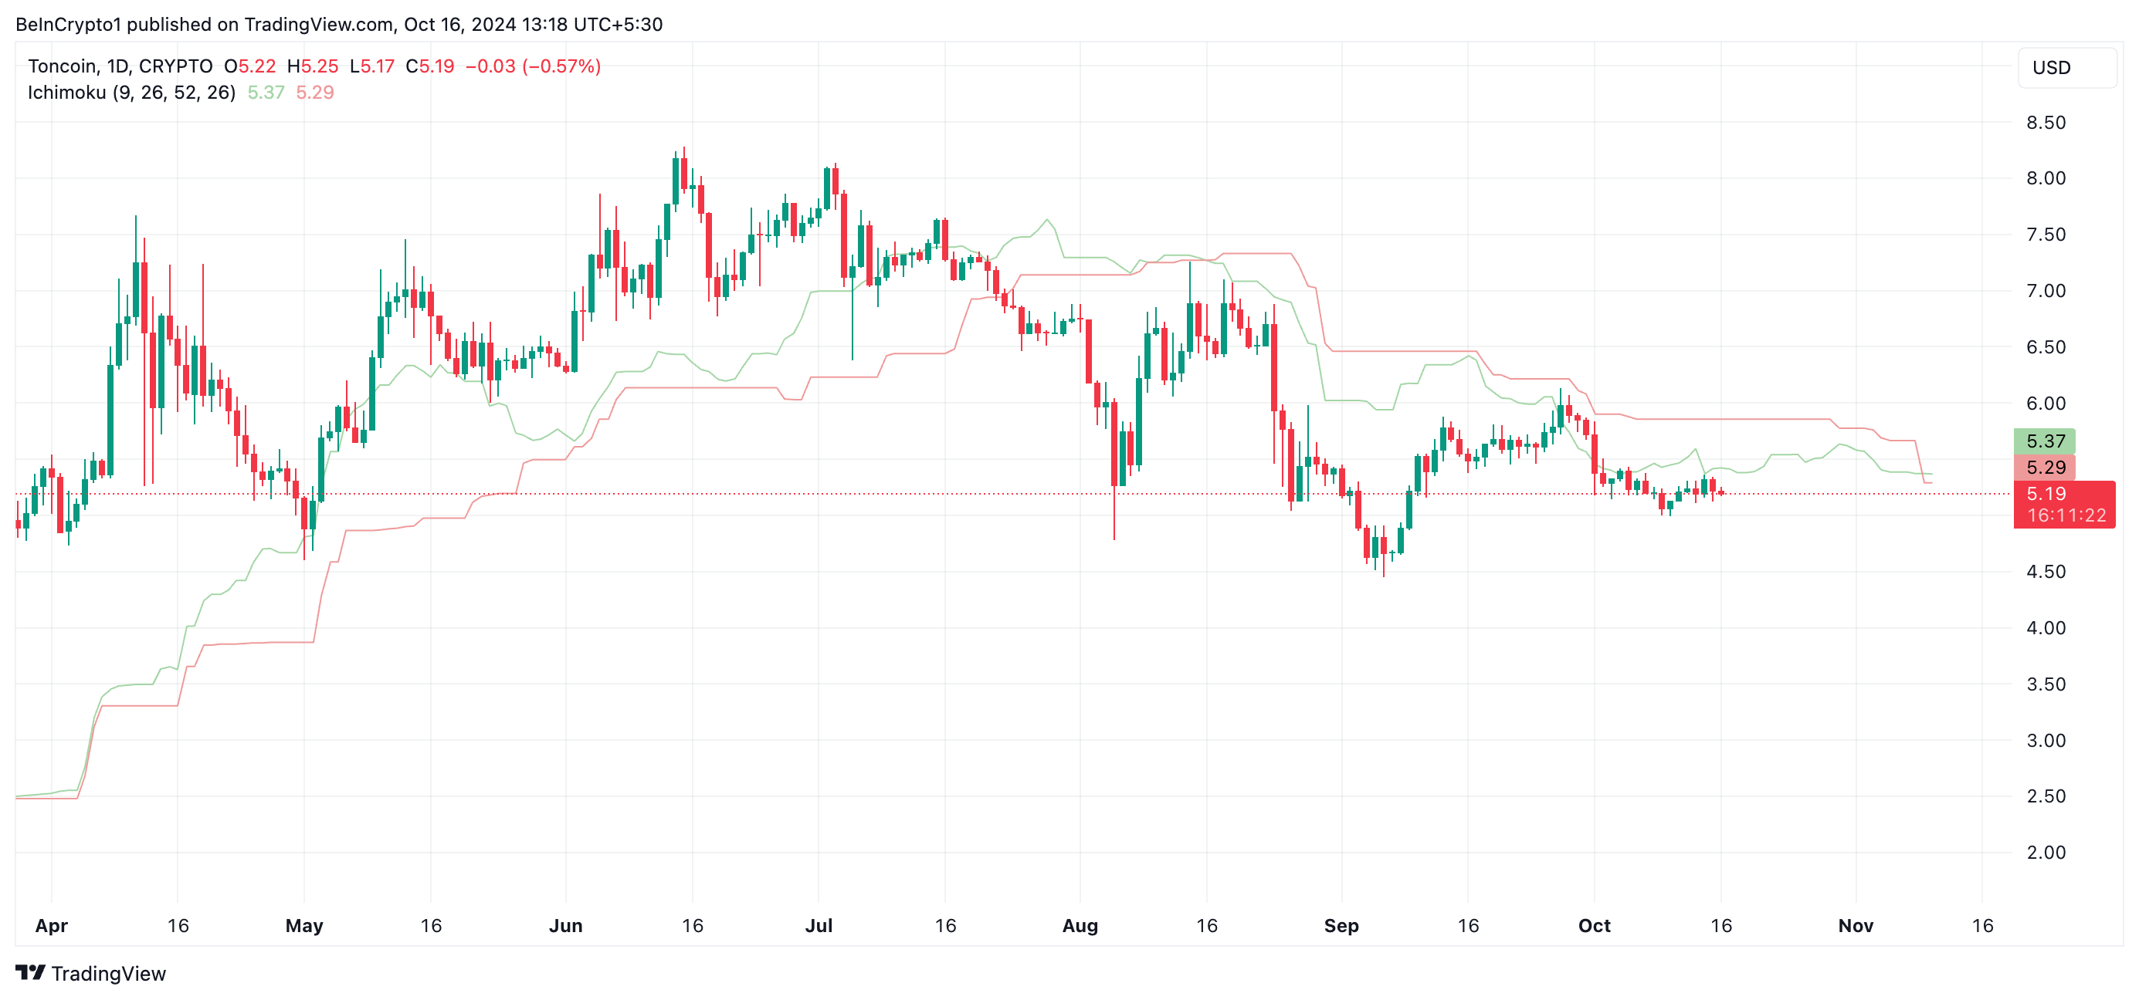This screenshot has width=2139, height=1000.
Task: Click the Sep label on time axis
Action: [x=1341, y=925]
